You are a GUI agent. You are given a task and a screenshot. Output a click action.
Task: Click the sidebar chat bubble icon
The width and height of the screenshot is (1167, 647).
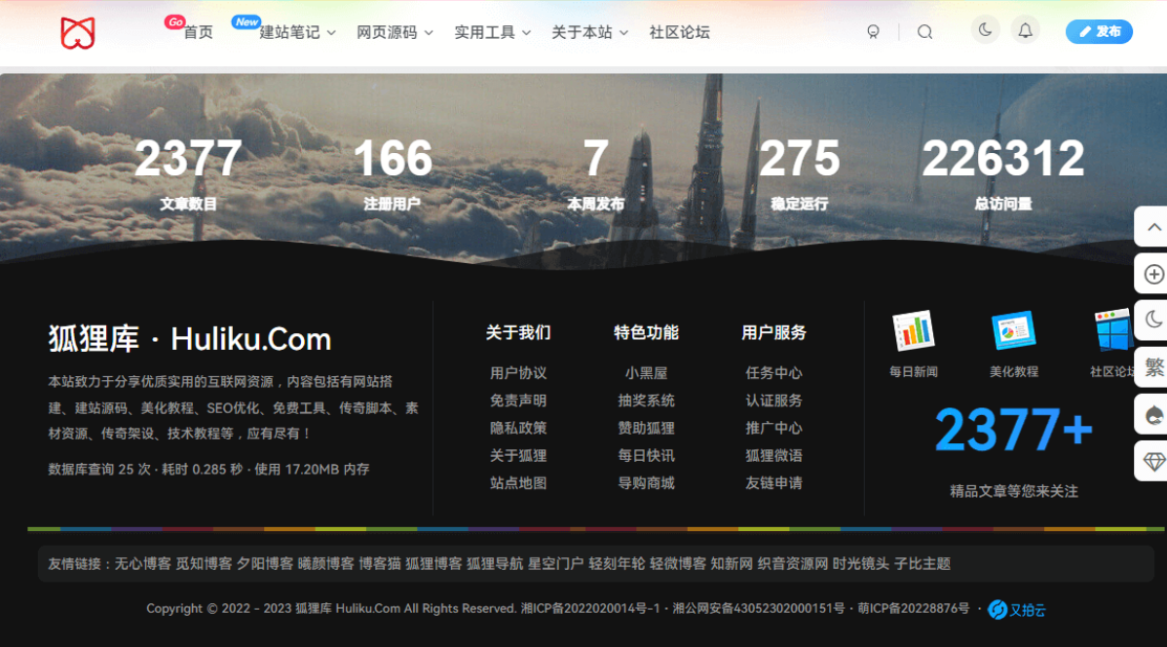pyautogui.click(x=1152, y=415)
